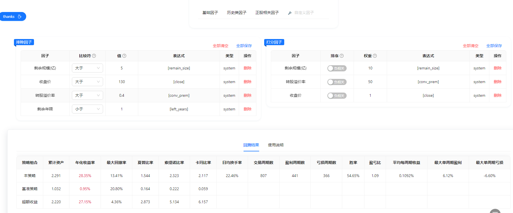Switch to the 基础因子 tab

210,13
